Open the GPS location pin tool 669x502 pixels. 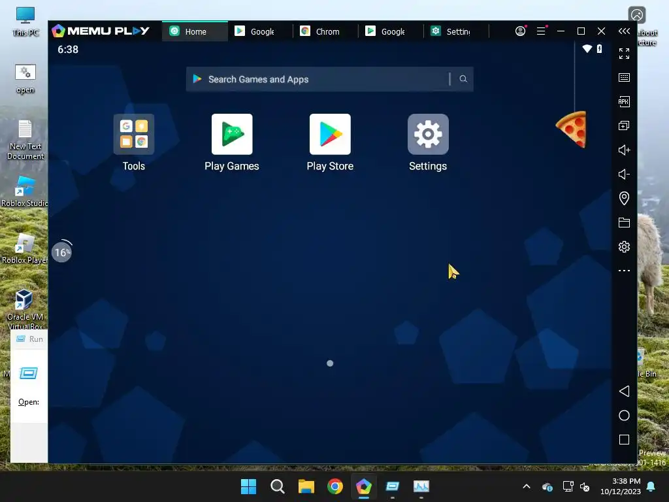(624, 198)
